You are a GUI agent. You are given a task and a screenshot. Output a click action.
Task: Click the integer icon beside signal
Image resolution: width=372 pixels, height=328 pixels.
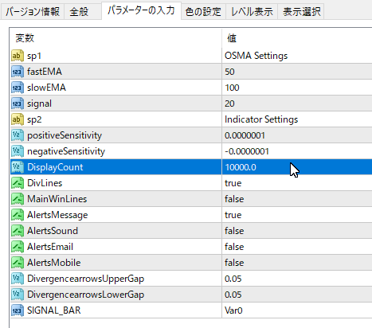(x=18, y=103)
